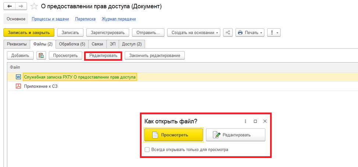Click 'Закончить редактирование' button
The width and height of the screenshot is (358, 167).
pyautogui.click(x=155, y=56)
